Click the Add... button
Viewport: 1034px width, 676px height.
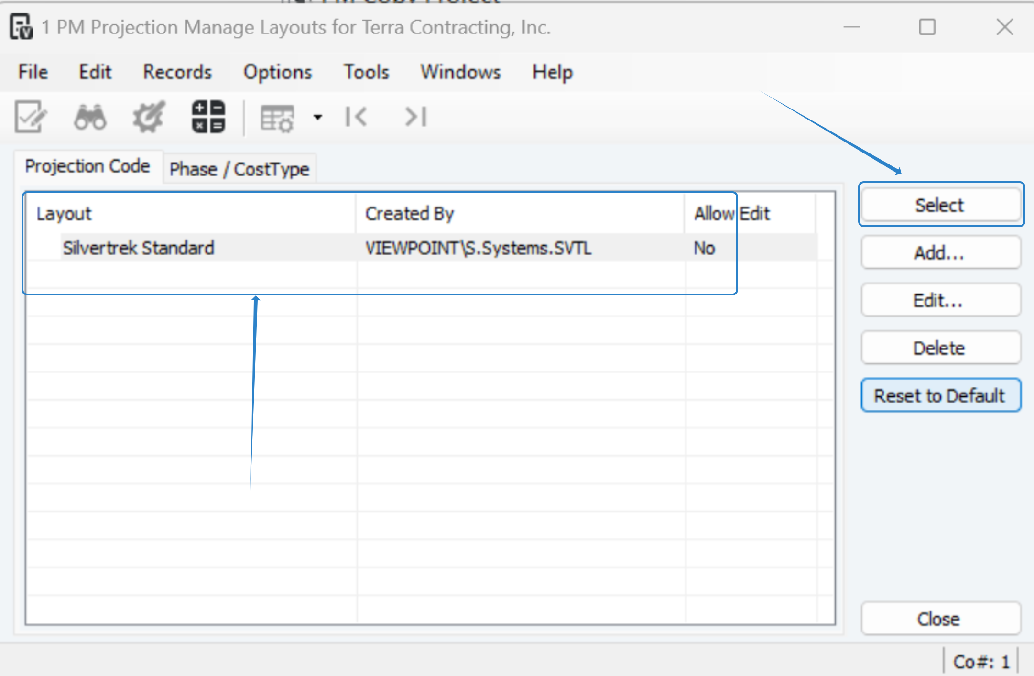pos(940,253)
